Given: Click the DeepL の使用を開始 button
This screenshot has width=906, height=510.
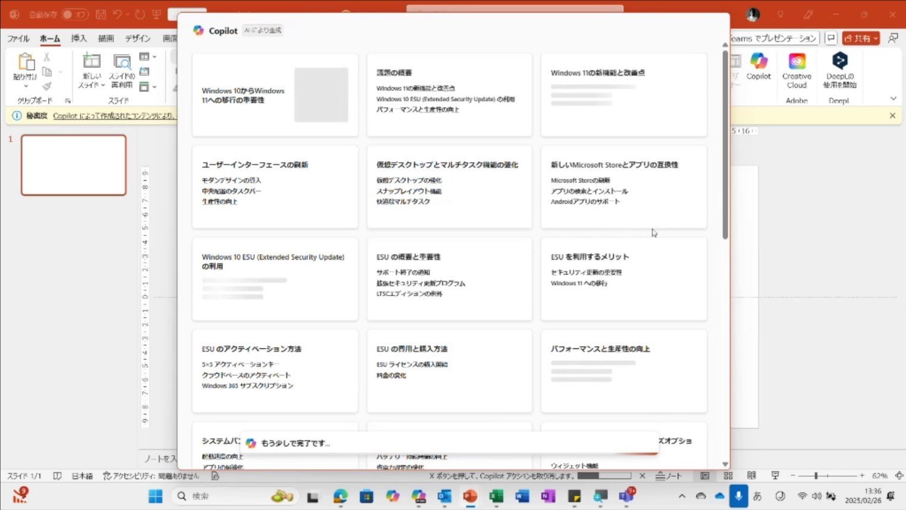Looking at the screenshot, I should (x=839, y=71).
